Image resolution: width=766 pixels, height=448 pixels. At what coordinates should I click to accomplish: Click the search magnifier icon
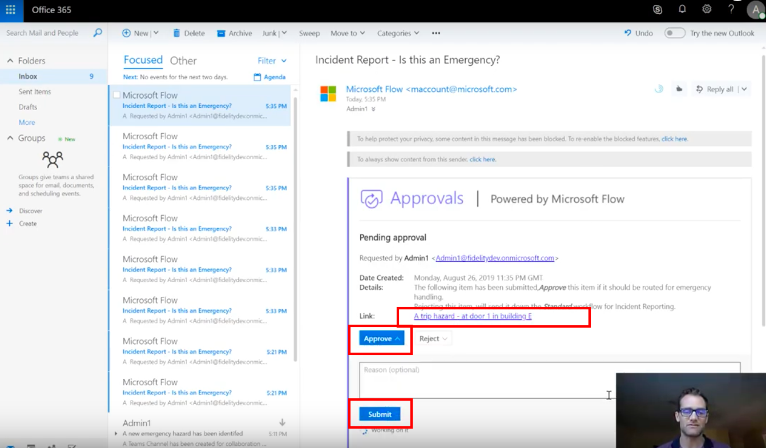[x=98, y=33]
